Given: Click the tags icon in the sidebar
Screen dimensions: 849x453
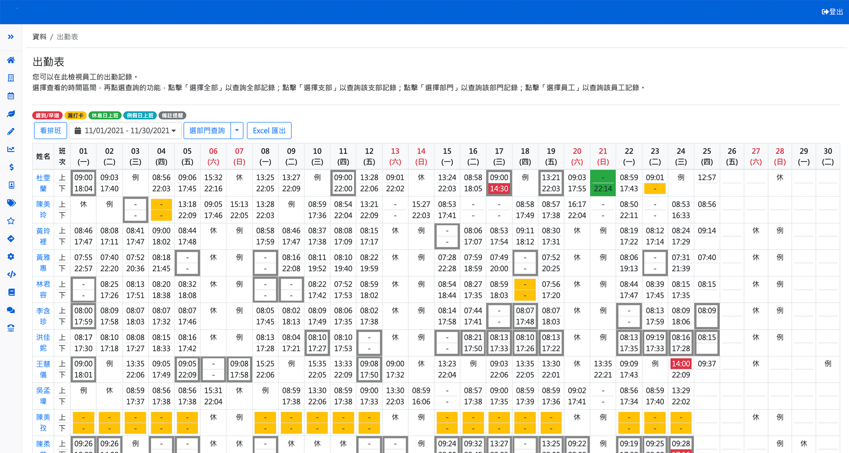Looking at the screenshot, I should coord(11,203).
